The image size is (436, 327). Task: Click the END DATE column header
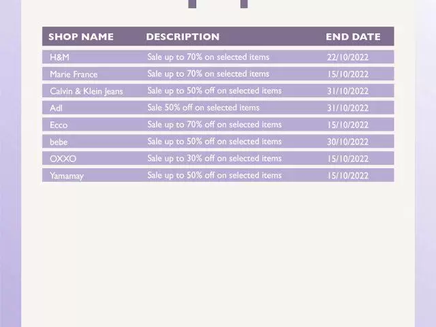tap(353, 37)
